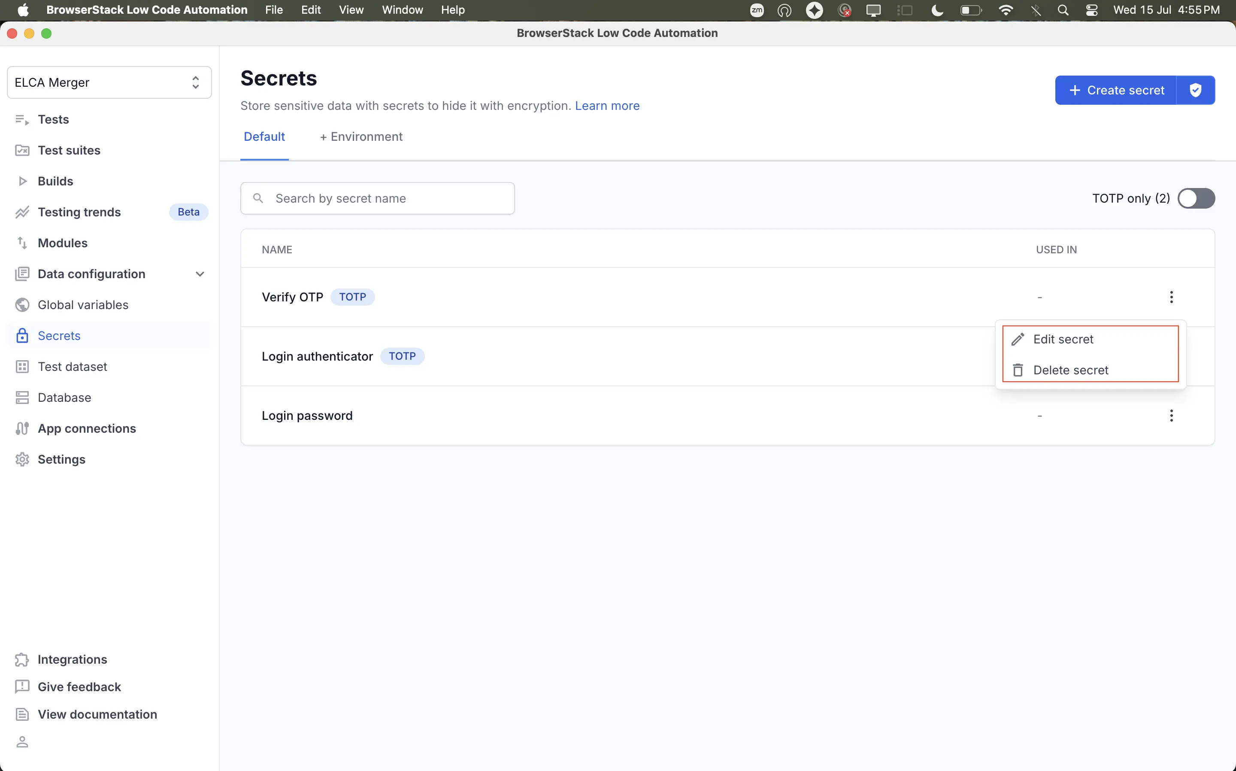Open the Help menu
Image resolution: width=1236 pixels, height=771 pixels.
pyautogui.click(x=453, y=10)
